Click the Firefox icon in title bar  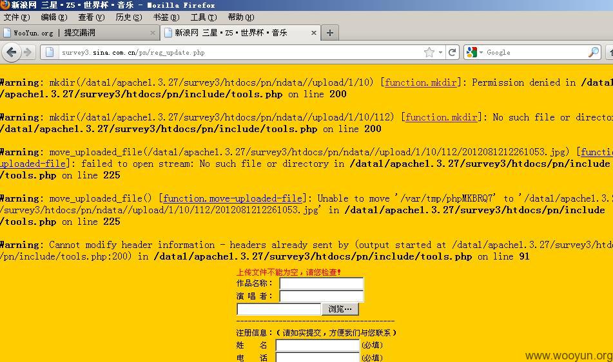5,5
